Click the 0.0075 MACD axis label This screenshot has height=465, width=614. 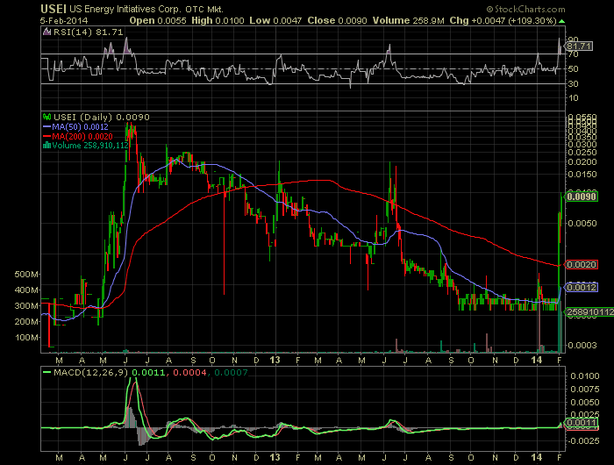point(585,389)
